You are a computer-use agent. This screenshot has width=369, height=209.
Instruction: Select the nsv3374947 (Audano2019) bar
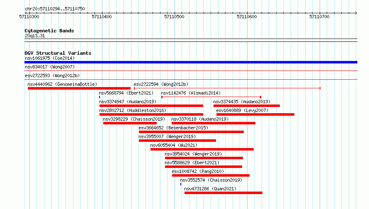(151, 106)
